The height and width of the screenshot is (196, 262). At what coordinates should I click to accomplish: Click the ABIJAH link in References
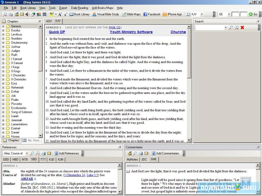pyautogui.click(x=27, y=179)
